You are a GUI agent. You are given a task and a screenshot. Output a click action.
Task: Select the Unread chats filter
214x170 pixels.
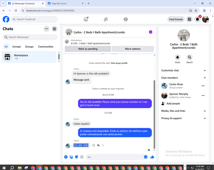[x=16, y=47]
